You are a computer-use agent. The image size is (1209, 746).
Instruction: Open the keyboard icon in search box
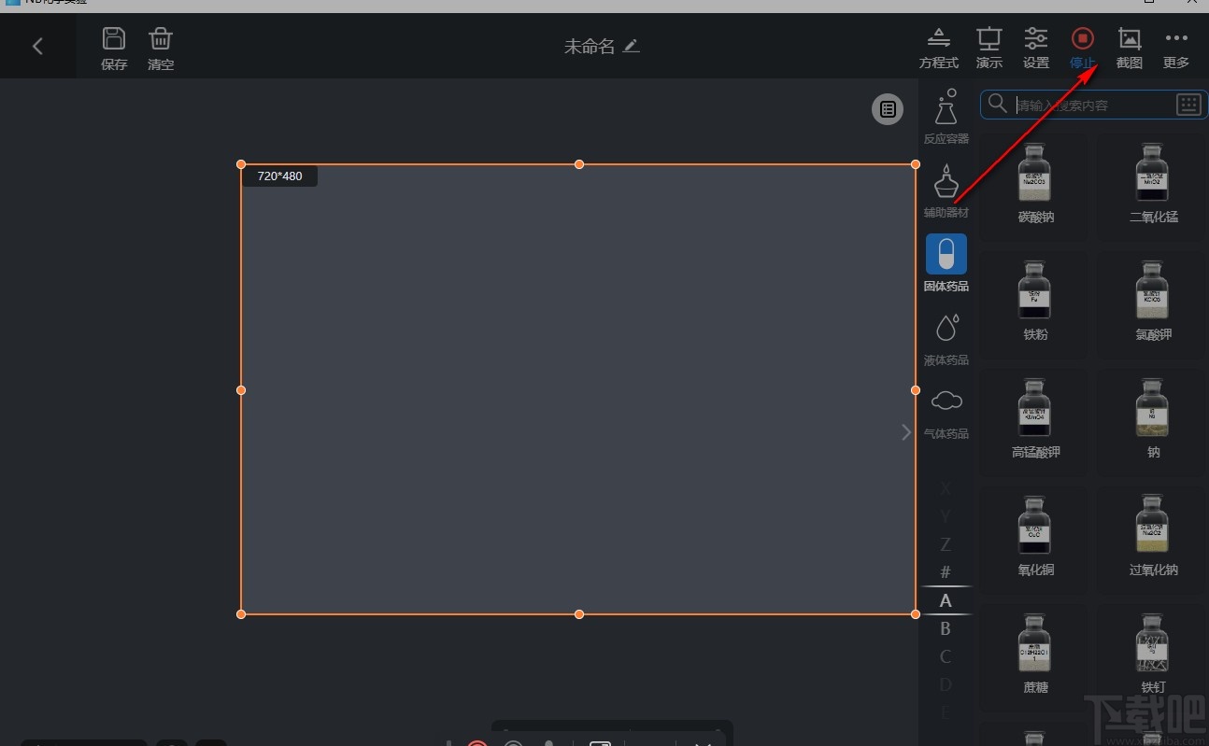coord(1188,105)
